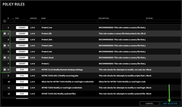The height and width of the screenshot is (107, 182).
Task: Click the rule name 'Protect /'
Action: click(45, 64)
